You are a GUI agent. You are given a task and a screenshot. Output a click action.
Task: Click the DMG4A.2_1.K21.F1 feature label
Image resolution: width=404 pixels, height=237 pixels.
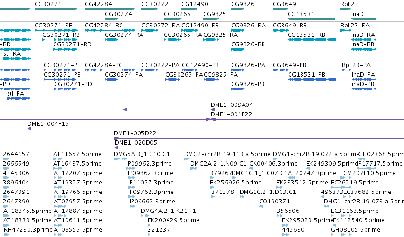pos(169,211)
